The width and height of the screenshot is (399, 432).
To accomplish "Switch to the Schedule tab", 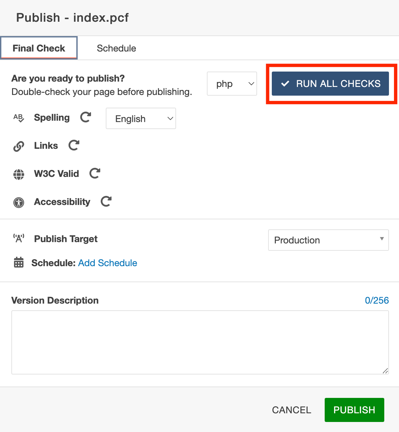I will coord(116,48).
